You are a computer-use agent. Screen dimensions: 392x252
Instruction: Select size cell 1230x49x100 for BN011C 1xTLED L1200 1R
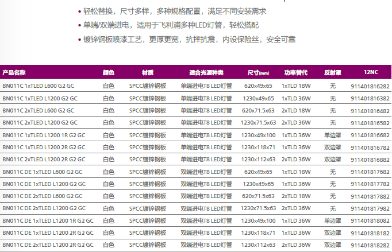pos(258,135)
